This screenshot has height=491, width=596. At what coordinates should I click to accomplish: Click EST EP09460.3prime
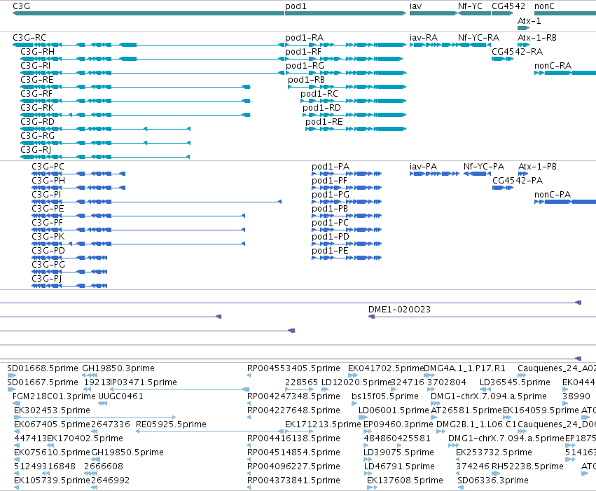coord(368,431)
